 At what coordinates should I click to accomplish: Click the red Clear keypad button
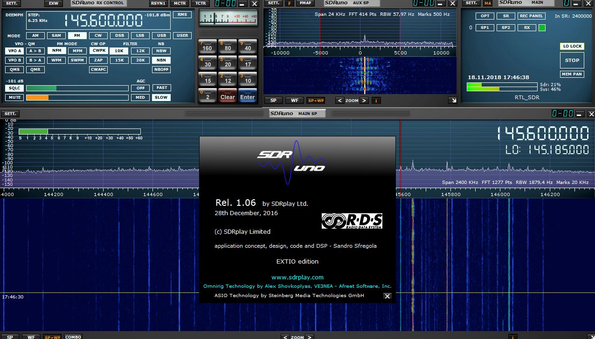click(228, 95)
